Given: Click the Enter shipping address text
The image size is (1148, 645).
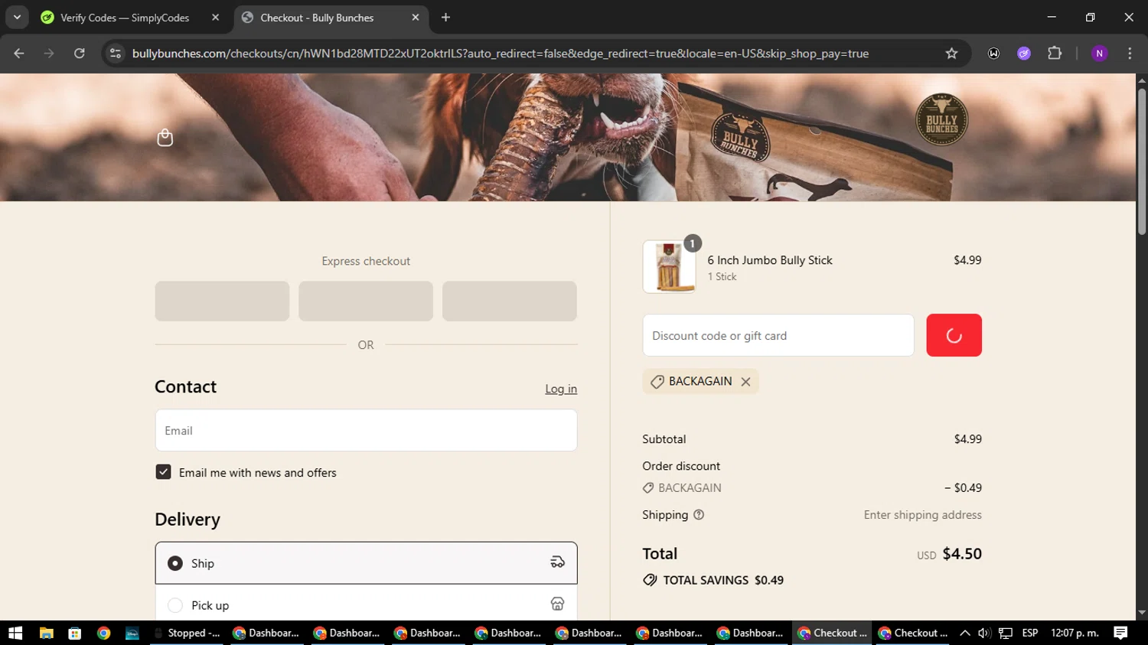Looking at the screenshot, I should coord(922,515).
